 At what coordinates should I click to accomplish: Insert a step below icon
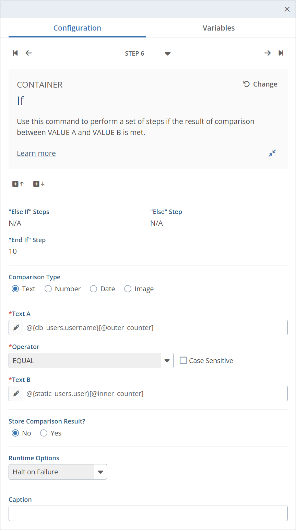39,184
